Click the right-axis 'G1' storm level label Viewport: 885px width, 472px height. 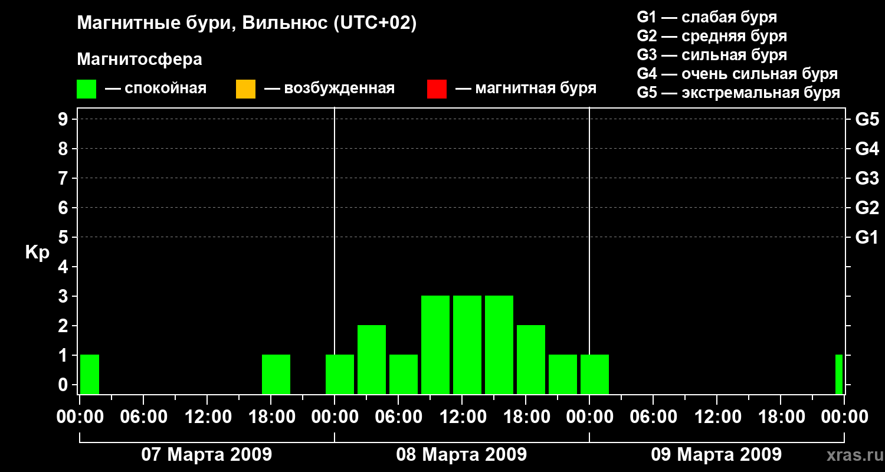coord(867,238)
